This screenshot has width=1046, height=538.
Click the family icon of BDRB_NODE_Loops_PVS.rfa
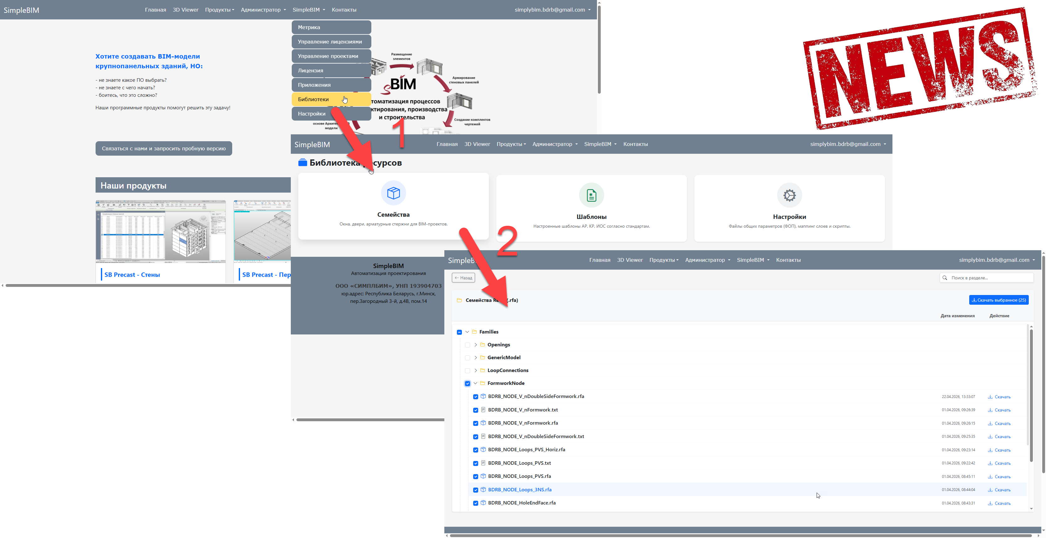tap(483, 476)
